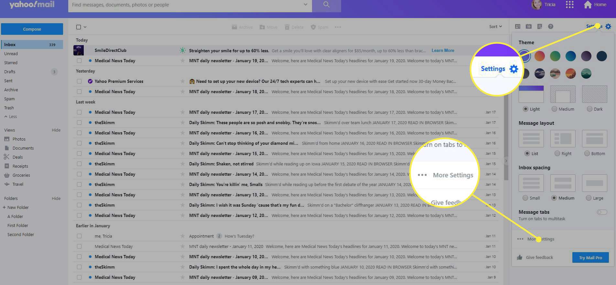The image size is (616, 285).
Task: Expand the search options chevron
Action: pyautogui.click(x=305, y=5)
